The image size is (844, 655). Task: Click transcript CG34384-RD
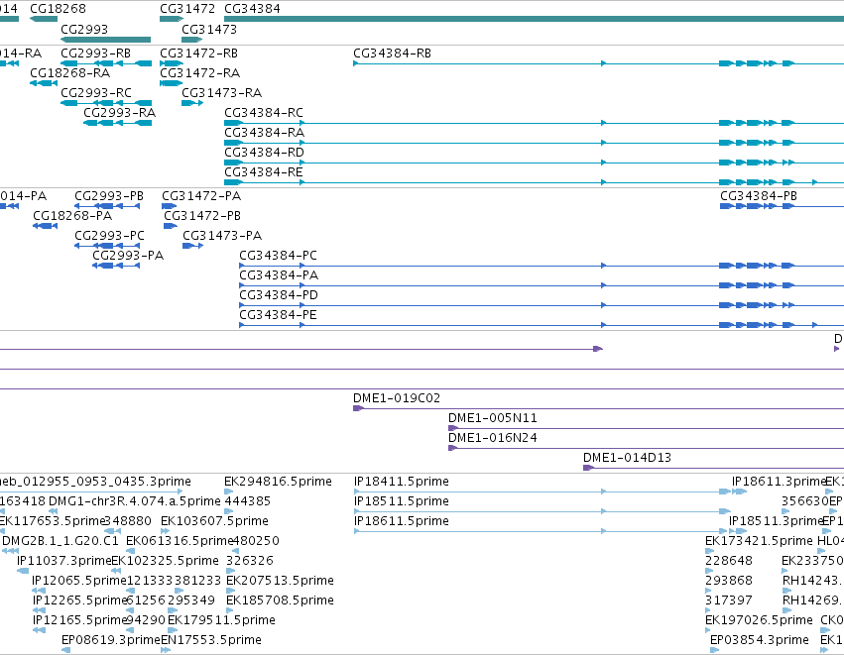click(264, 153)
